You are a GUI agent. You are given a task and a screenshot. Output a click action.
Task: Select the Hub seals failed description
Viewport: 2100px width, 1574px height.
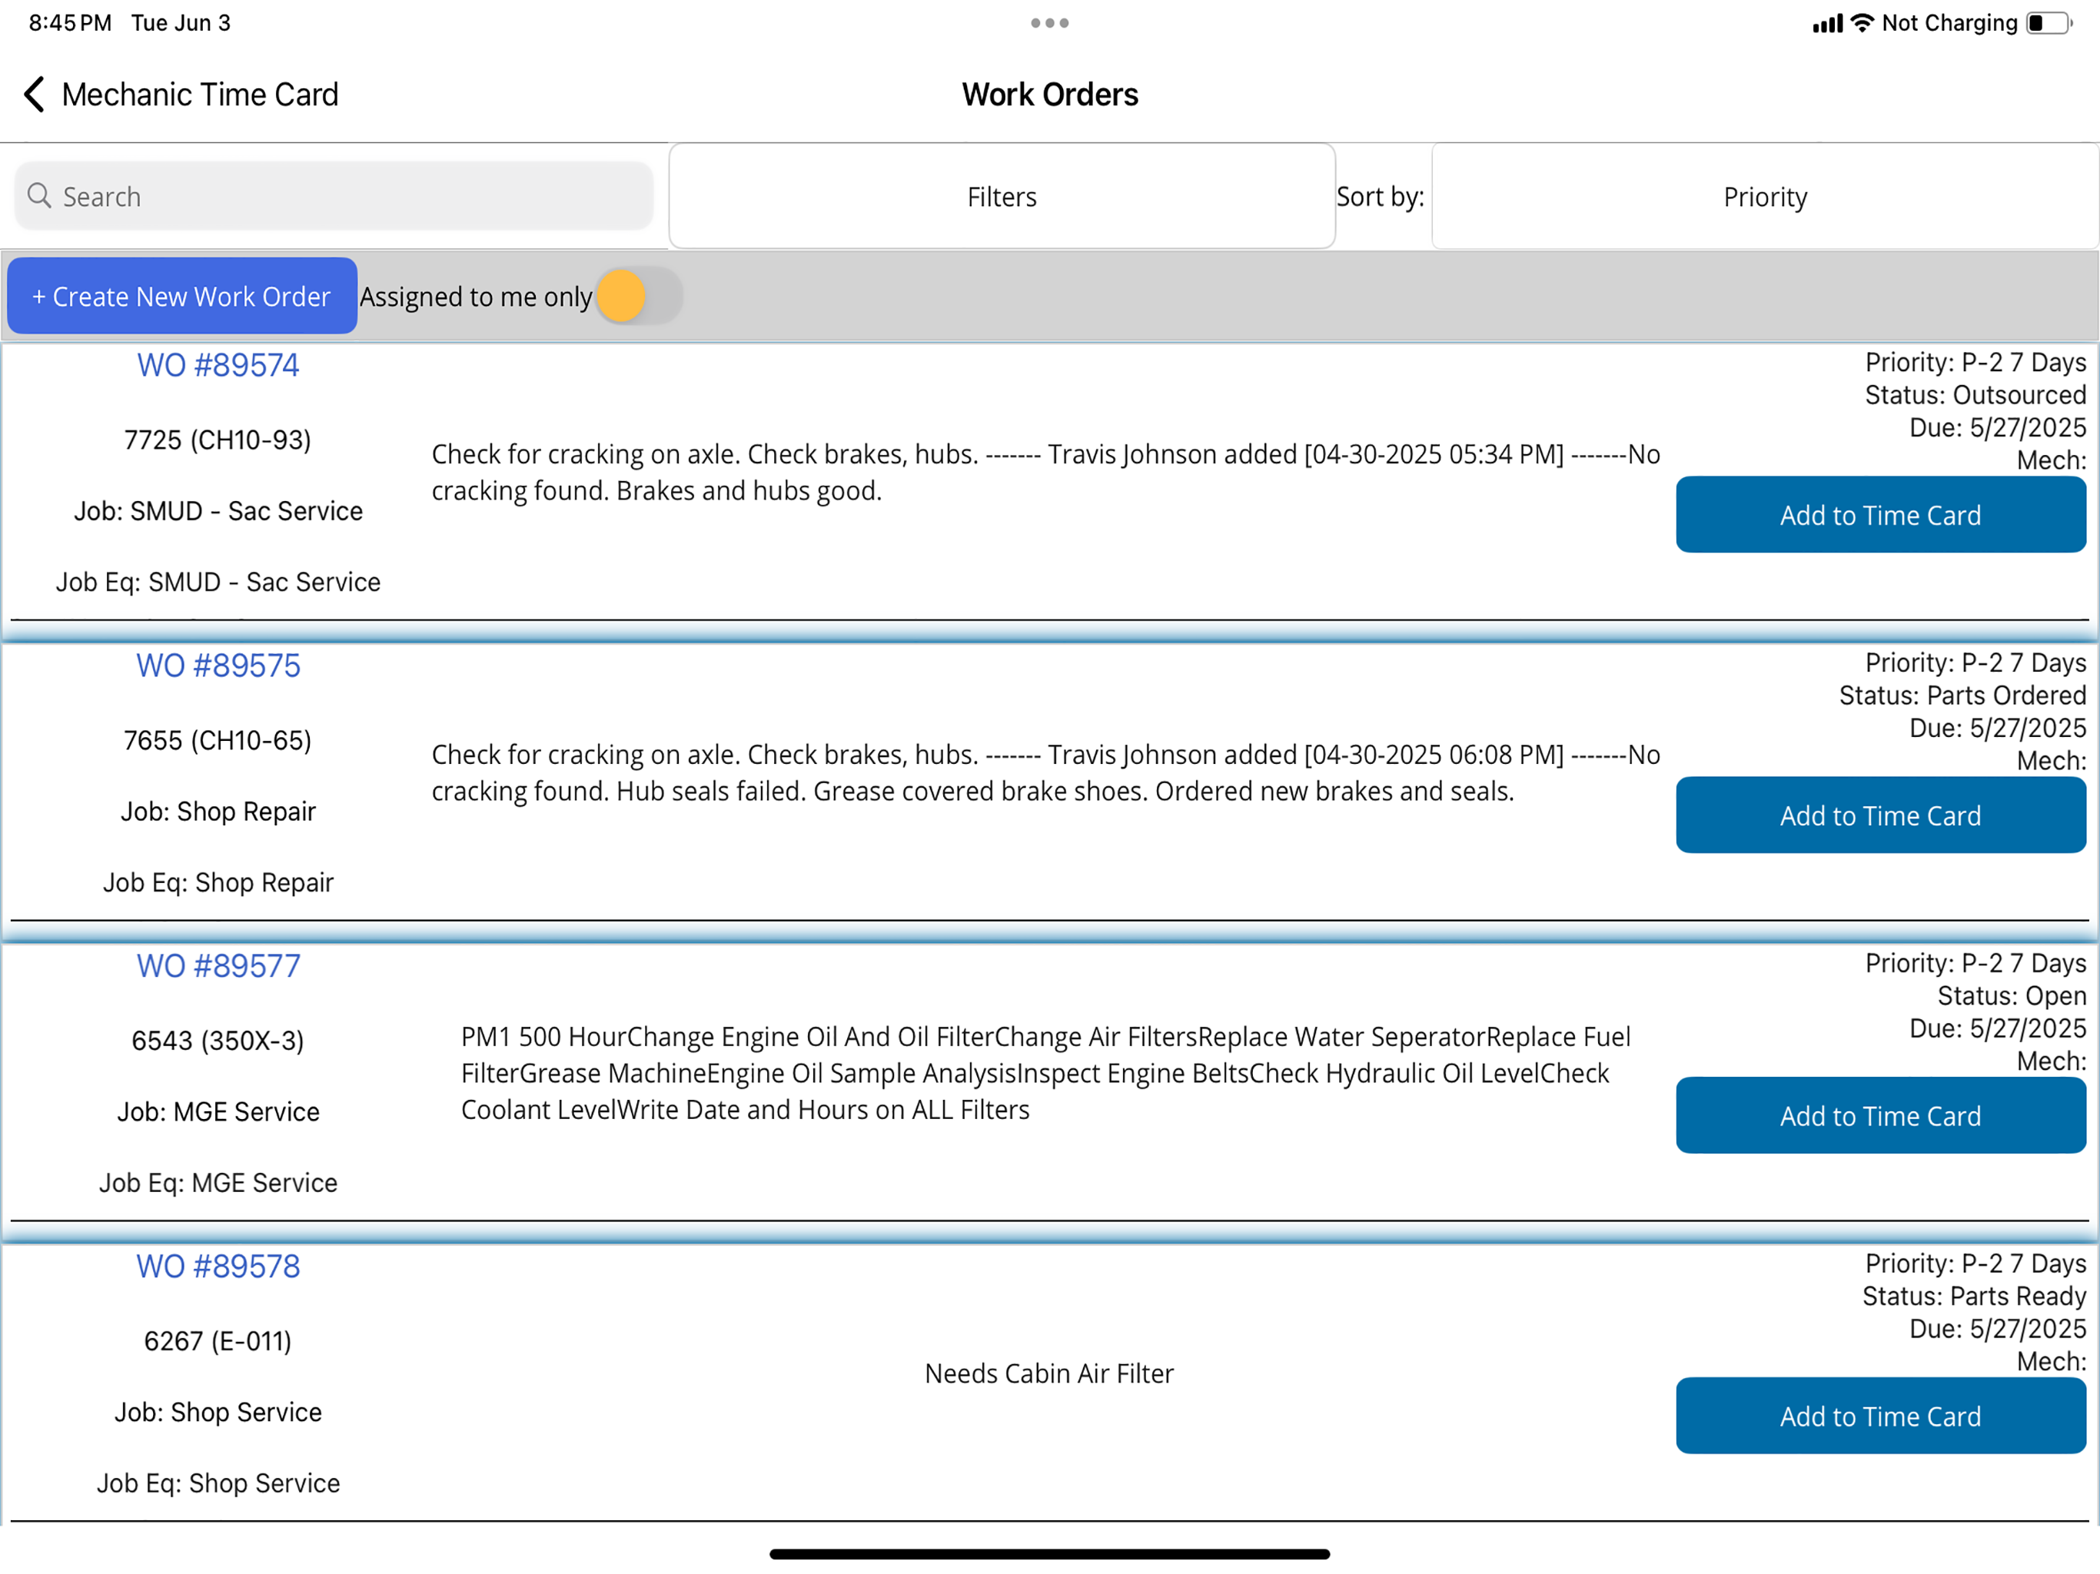1046,772
